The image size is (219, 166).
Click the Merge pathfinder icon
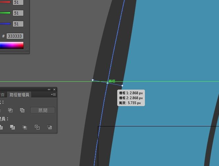[x=13, y=127]
